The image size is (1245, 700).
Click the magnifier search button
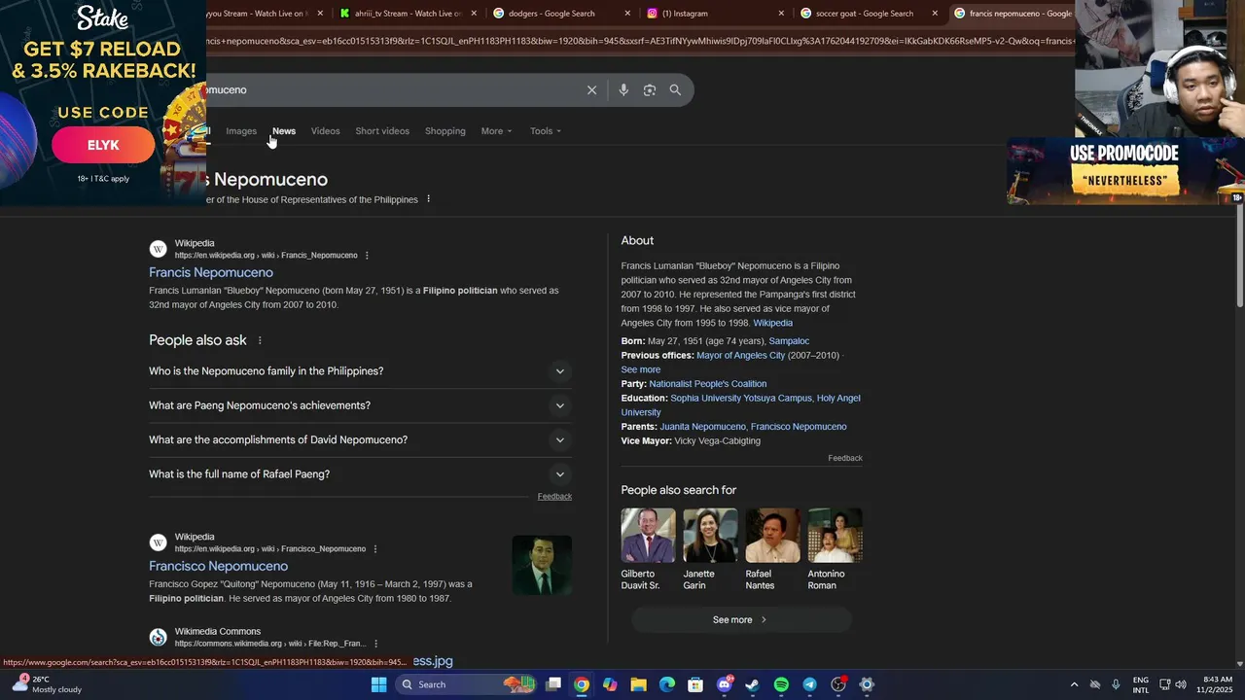(675, 90)
